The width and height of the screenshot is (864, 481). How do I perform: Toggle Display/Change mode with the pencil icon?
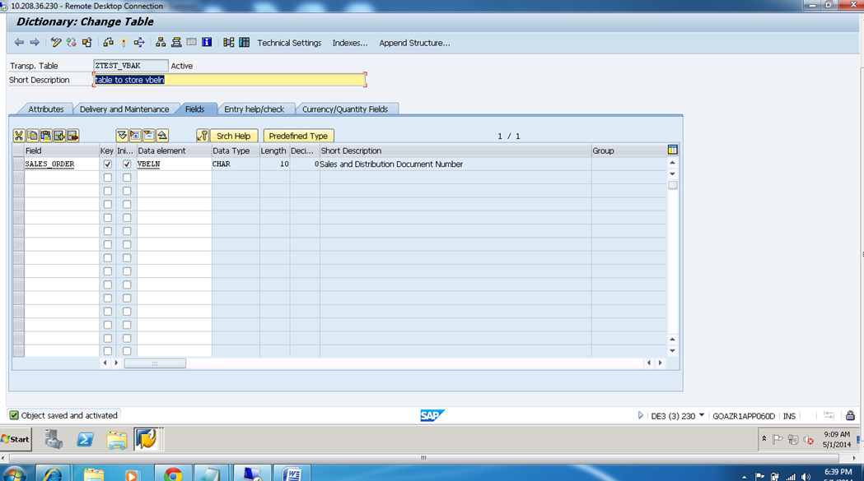point(55,42)
